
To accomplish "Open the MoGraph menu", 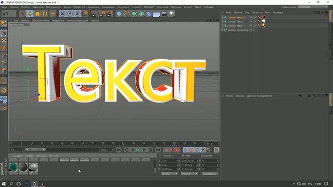I will [x=149, y=7].
